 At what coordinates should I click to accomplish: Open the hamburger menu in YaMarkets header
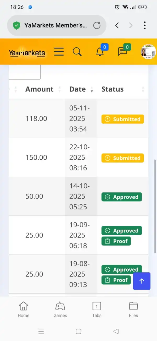(59, 52)
